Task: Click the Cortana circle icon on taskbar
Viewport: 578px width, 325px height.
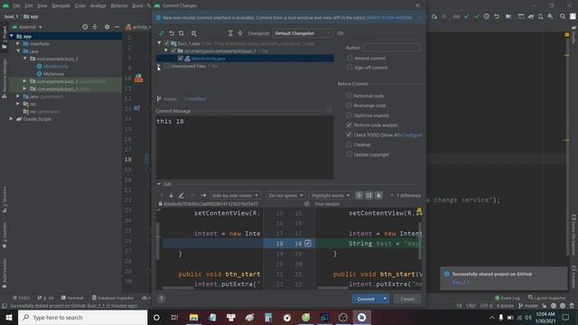Action: (156, 317)
